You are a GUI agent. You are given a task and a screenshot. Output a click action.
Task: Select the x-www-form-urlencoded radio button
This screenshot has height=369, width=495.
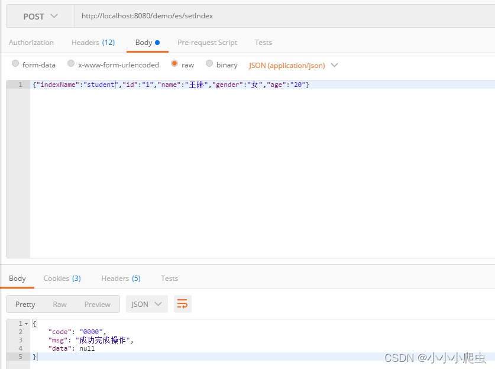pyautogui.click(x=71, y=63)
